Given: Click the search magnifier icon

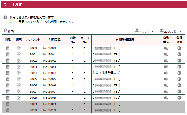Looking at the screenshot, I should [x=5, y=31].
